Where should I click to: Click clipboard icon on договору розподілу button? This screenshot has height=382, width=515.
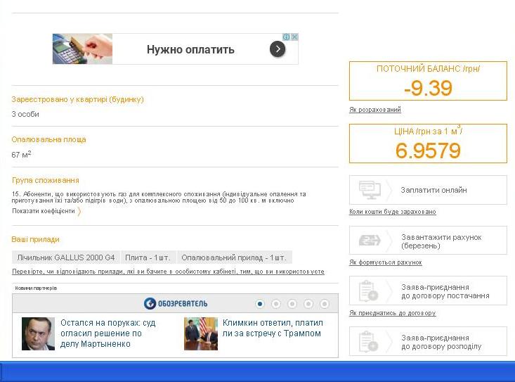[x=369, y=342]
